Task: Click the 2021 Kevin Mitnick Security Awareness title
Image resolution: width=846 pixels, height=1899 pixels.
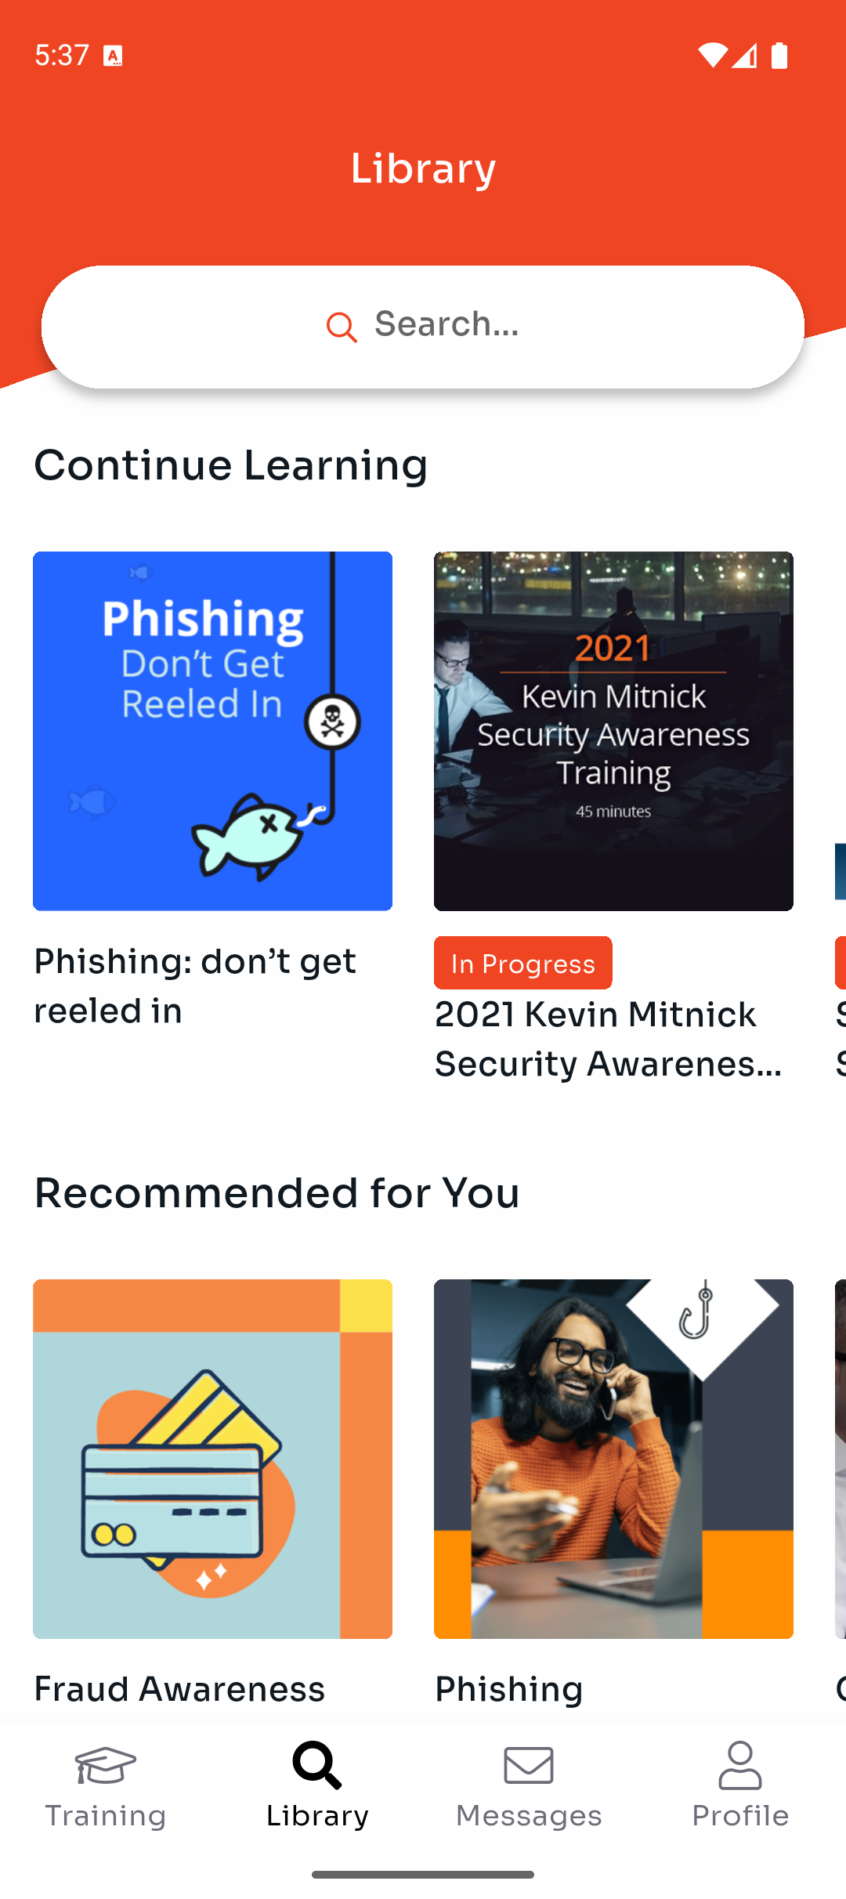Action: 609,1039
